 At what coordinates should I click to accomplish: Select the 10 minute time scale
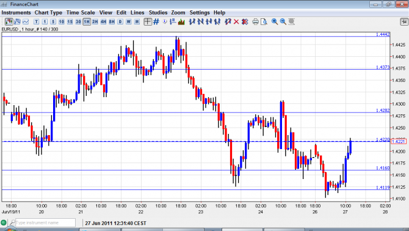(62, 21)
